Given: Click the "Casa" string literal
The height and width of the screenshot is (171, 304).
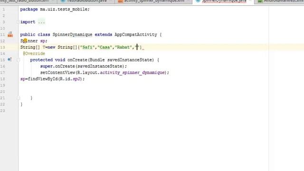Looking at the screenshot, I should [104, 47].
